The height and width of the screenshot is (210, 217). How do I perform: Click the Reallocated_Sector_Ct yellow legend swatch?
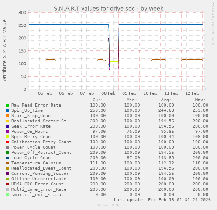click(7, 121)
